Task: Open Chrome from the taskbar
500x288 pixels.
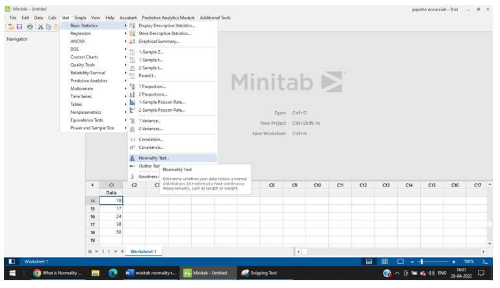Action: 57,273
